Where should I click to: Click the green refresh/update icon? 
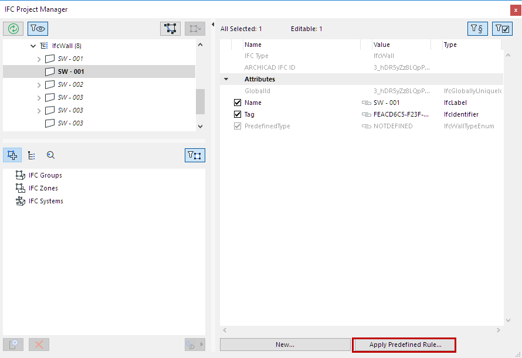tap(13, 29)
